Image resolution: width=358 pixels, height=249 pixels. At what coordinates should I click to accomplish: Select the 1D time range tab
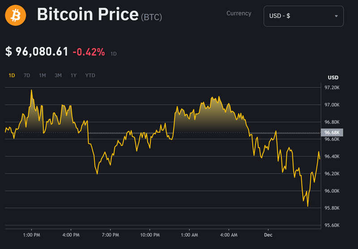12,76
